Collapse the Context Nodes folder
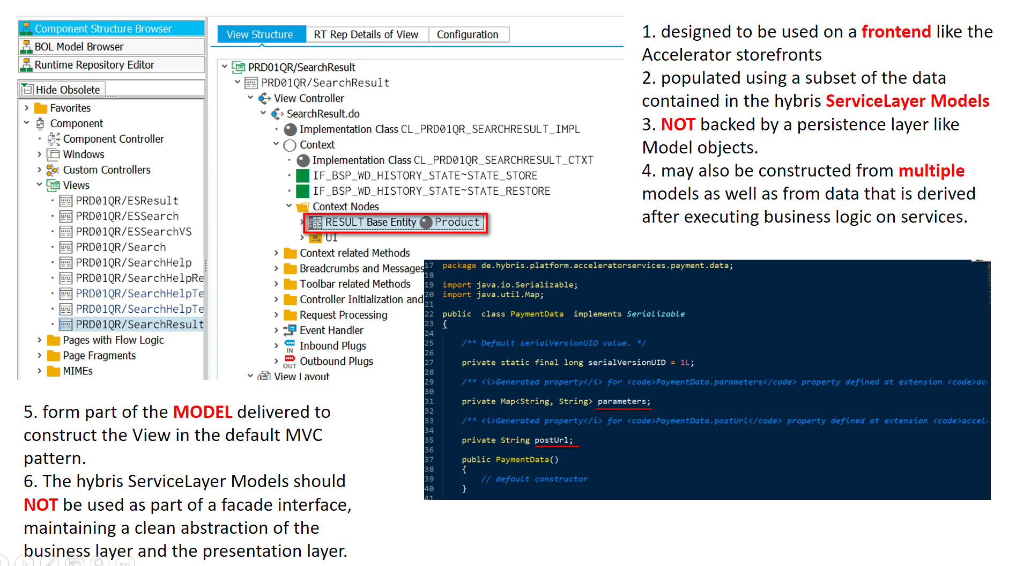 [x=289, y=207]
